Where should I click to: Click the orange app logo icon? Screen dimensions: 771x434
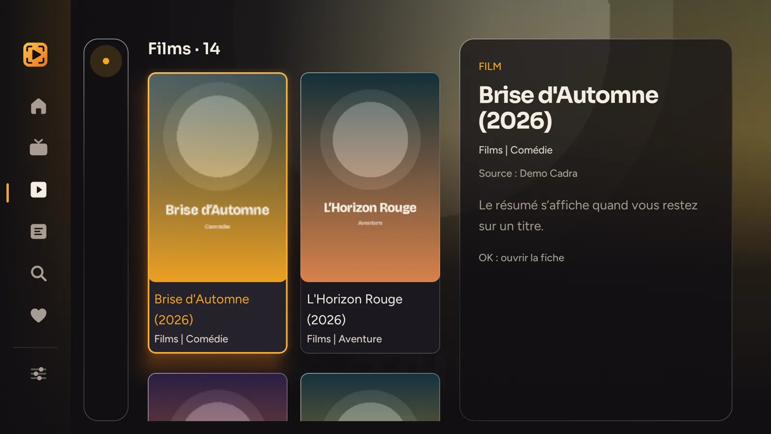pos(35,54)
